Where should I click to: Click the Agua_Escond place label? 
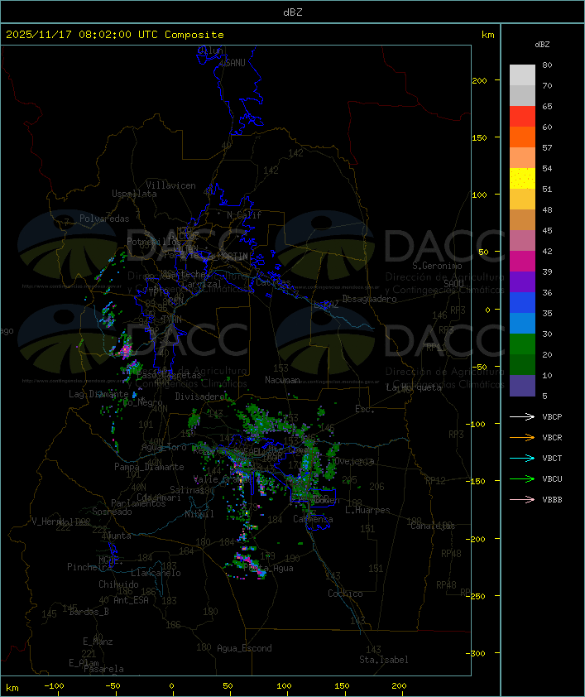(244, 648)
